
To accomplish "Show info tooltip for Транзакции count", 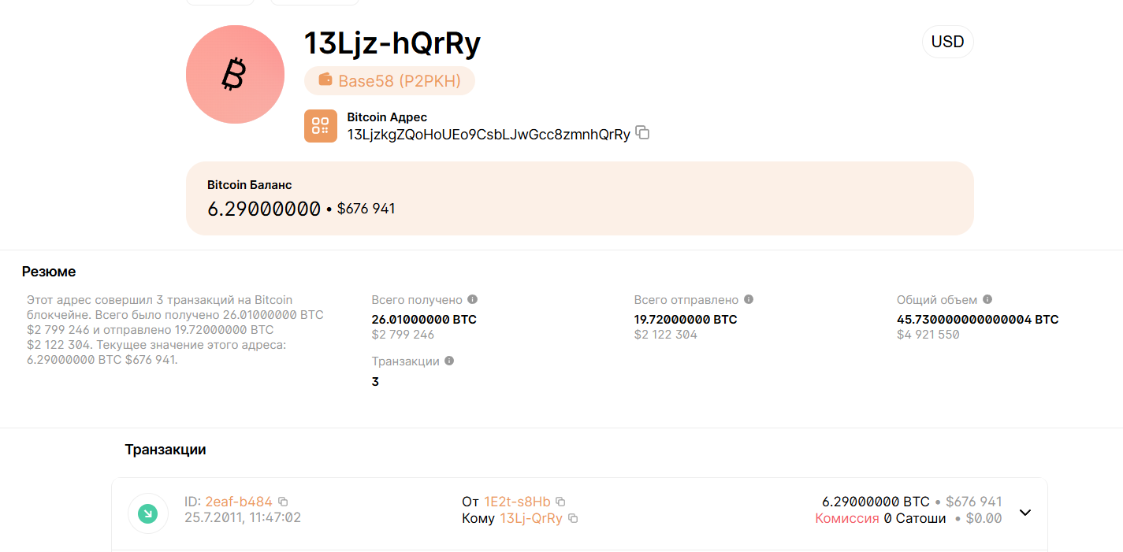I will click(x=449, y=361).
